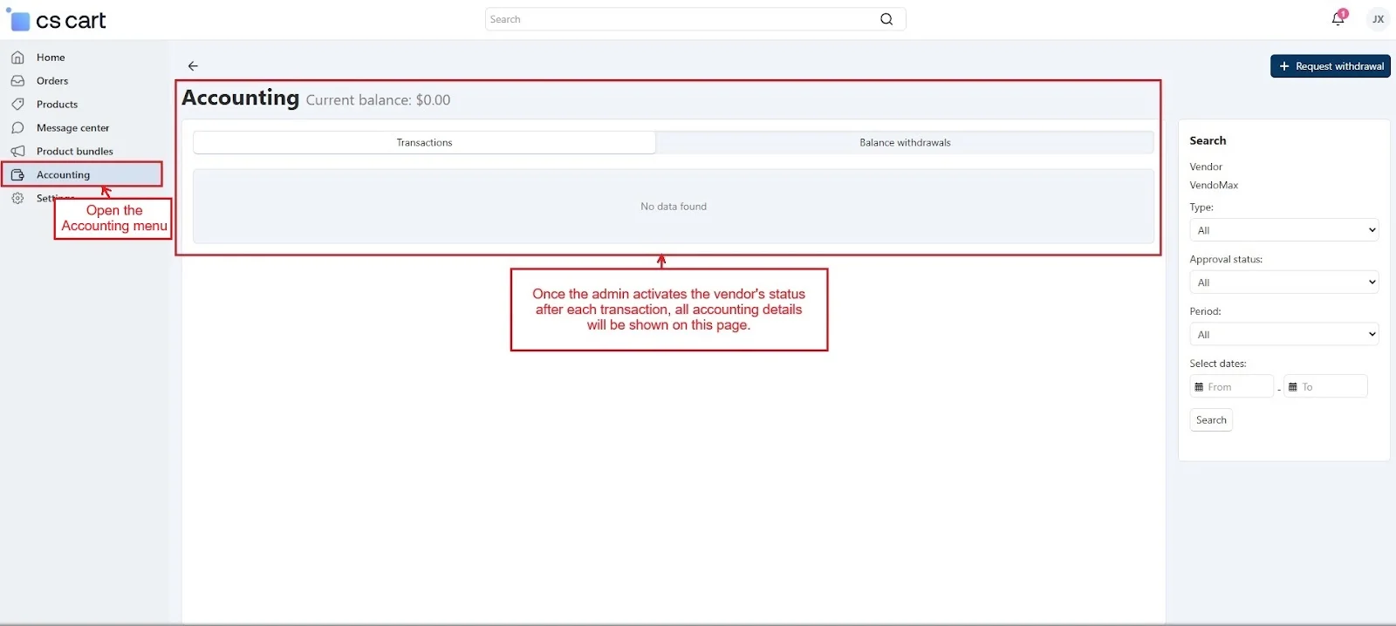
Task: Open Accounting in the sidebar
Action: click(83, 175)
